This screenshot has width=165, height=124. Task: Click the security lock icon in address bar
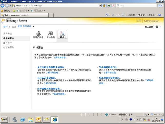[105, 5]
